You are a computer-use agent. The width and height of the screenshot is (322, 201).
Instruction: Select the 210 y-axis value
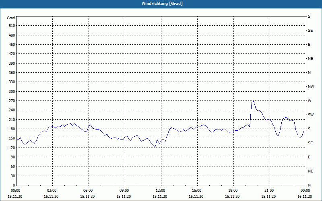12,119
